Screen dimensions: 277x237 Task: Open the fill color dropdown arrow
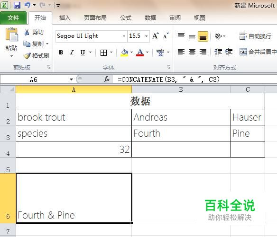point(131,53)
